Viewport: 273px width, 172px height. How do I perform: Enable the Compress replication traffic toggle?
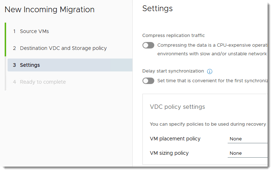pyautogui.click(x=148, y=45)
